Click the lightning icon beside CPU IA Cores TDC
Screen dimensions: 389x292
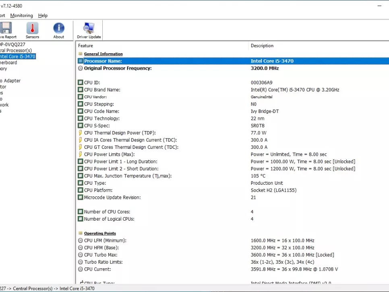point(81,140)
